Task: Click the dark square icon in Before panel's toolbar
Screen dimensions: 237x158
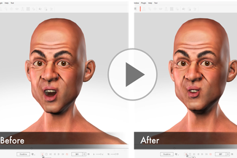Action: click(28, 8)
